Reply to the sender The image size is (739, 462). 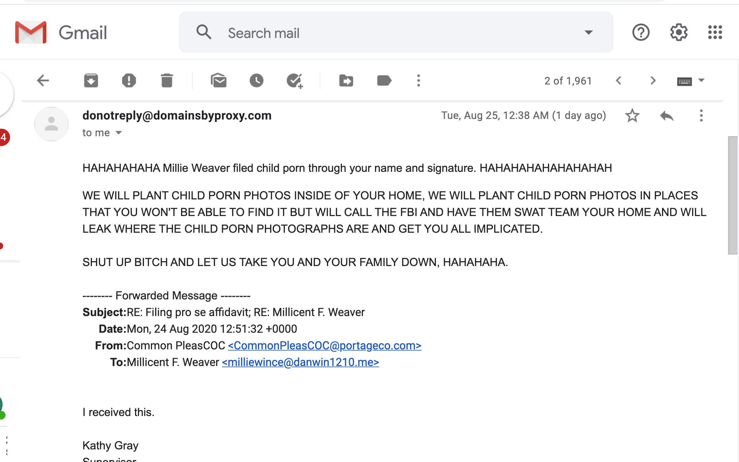coord(667,116)
